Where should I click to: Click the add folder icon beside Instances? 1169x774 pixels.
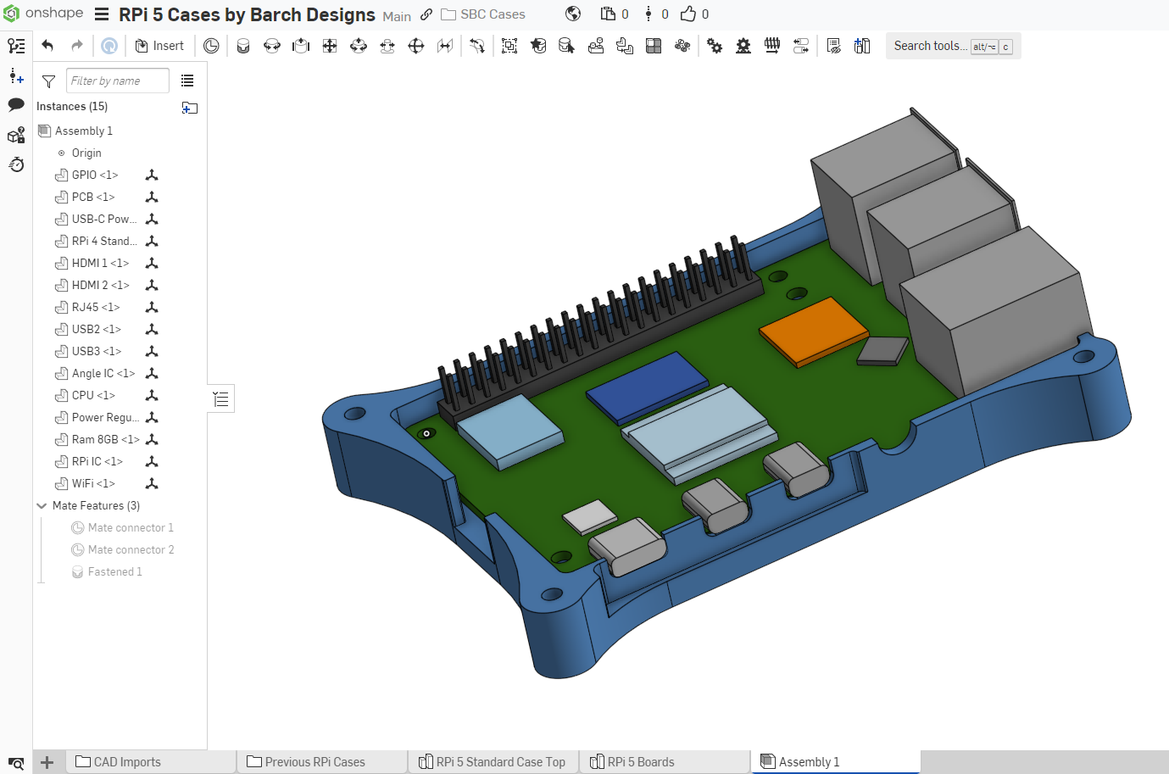click(190, 108)
